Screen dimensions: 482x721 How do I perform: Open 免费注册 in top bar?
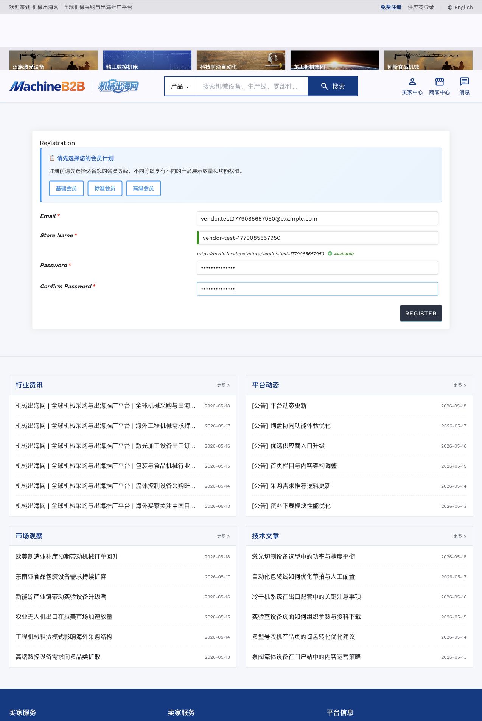tap(391, 7)
